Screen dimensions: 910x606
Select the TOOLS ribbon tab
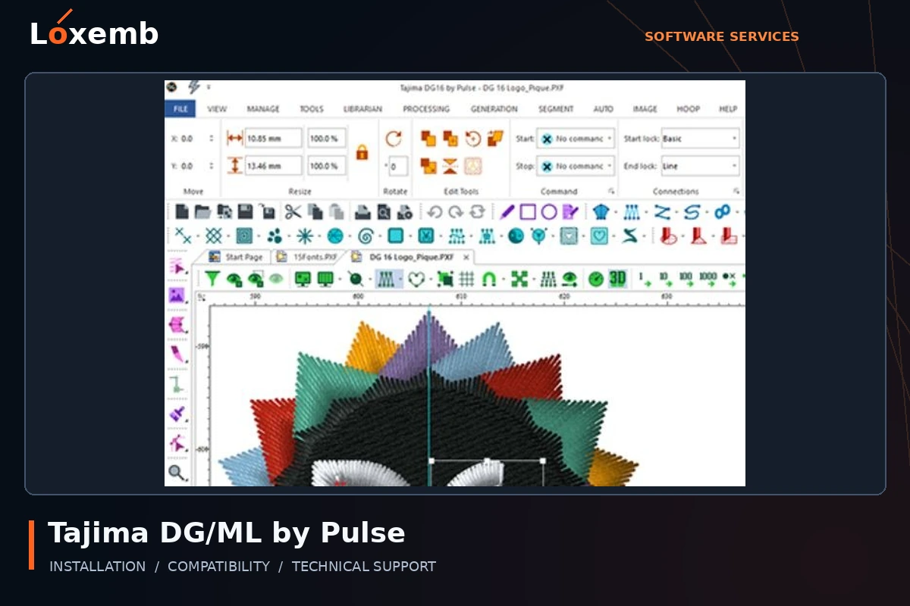point(312,109)
